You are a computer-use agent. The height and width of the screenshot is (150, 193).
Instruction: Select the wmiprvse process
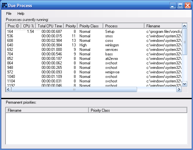(112, 72)
